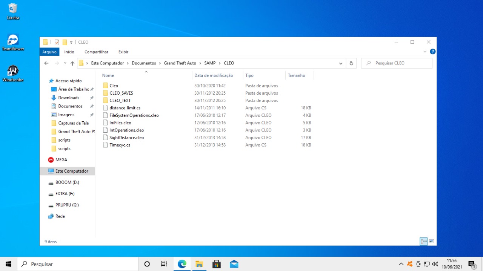
Task: Switch to the Início ribbon tab
Action: 69,52
